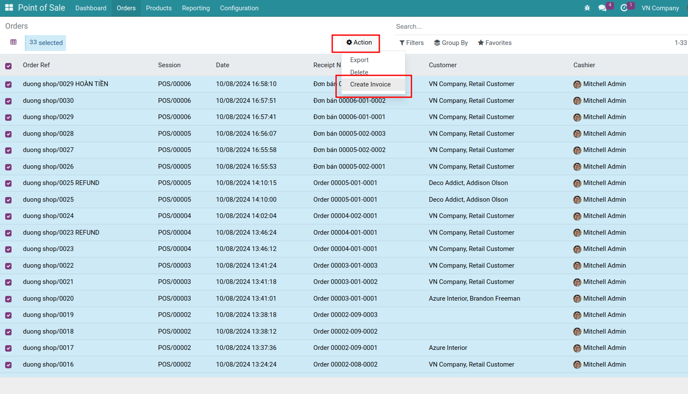Open the Favorites dropdown
Screen dimensions: 688x394
(494, 42)
